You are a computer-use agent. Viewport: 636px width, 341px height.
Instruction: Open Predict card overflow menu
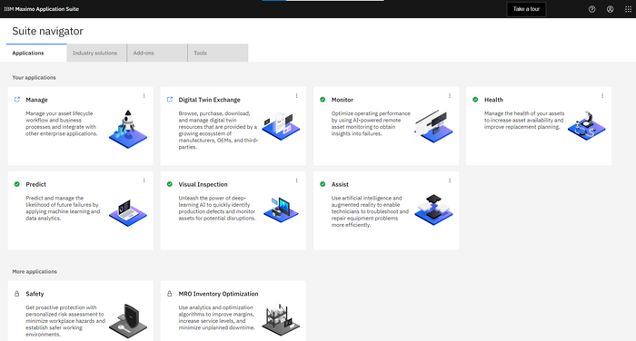coord(144,180)
